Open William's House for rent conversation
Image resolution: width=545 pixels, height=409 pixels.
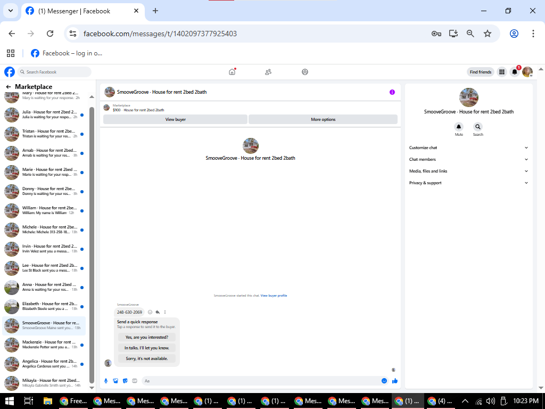point(44,210)
